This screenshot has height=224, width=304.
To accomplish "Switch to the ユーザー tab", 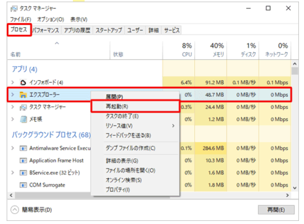I will click(x=135, y=30).
